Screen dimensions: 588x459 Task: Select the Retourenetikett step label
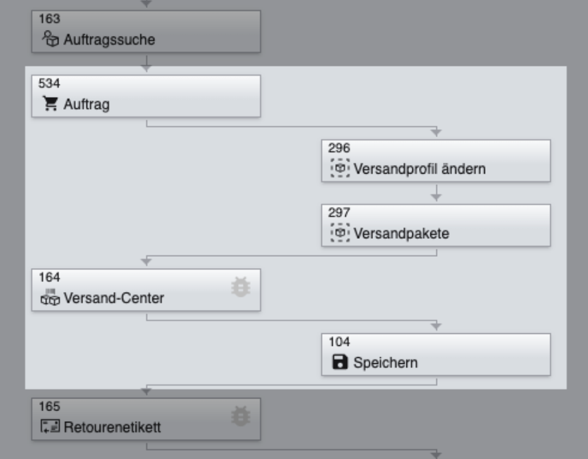tap(112, 427)
